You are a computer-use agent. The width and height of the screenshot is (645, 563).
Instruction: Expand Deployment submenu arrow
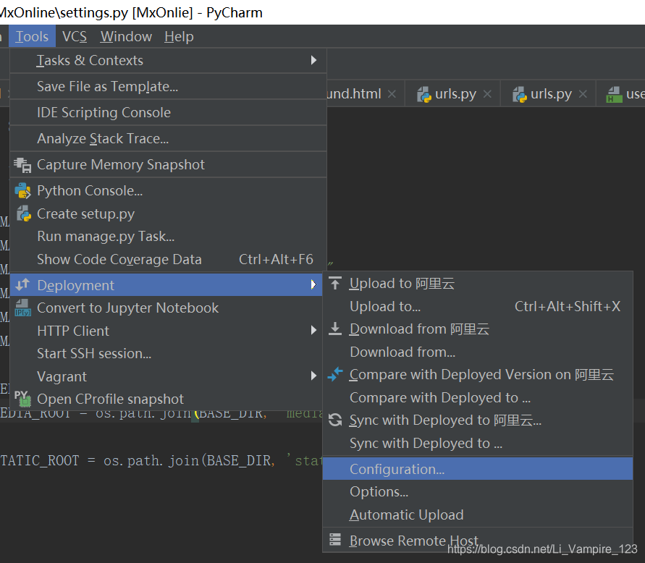[313, 284]
